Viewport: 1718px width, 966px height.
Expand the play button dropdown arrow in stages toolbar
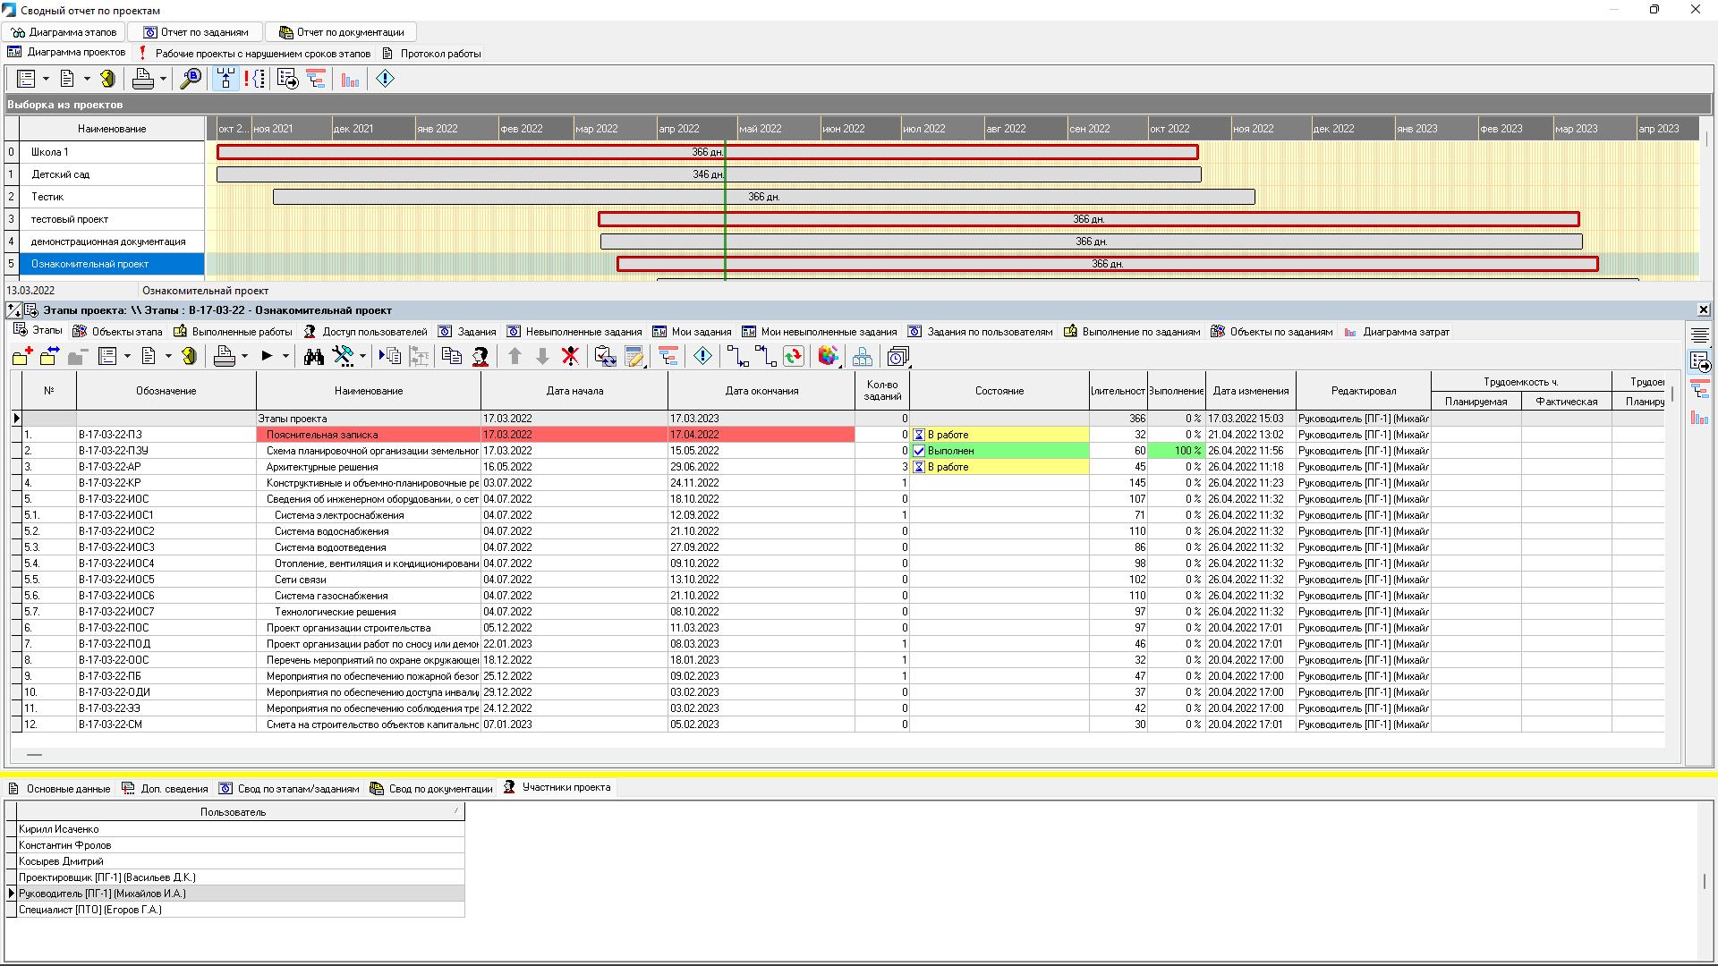(x=286, y=357)
